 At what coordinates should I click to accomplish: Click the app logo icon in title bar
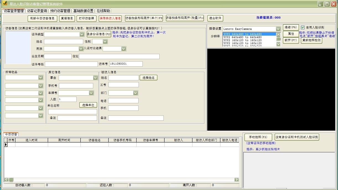5,4
